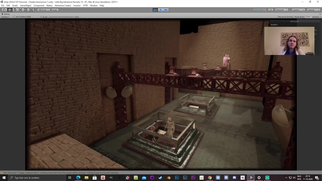322x181 pixels.
Task: Open Blender from taskbar
Action: coord(169,178)
